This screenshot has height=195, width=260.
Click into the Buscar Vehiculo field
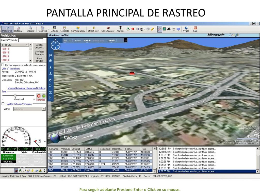pos(30,40)
